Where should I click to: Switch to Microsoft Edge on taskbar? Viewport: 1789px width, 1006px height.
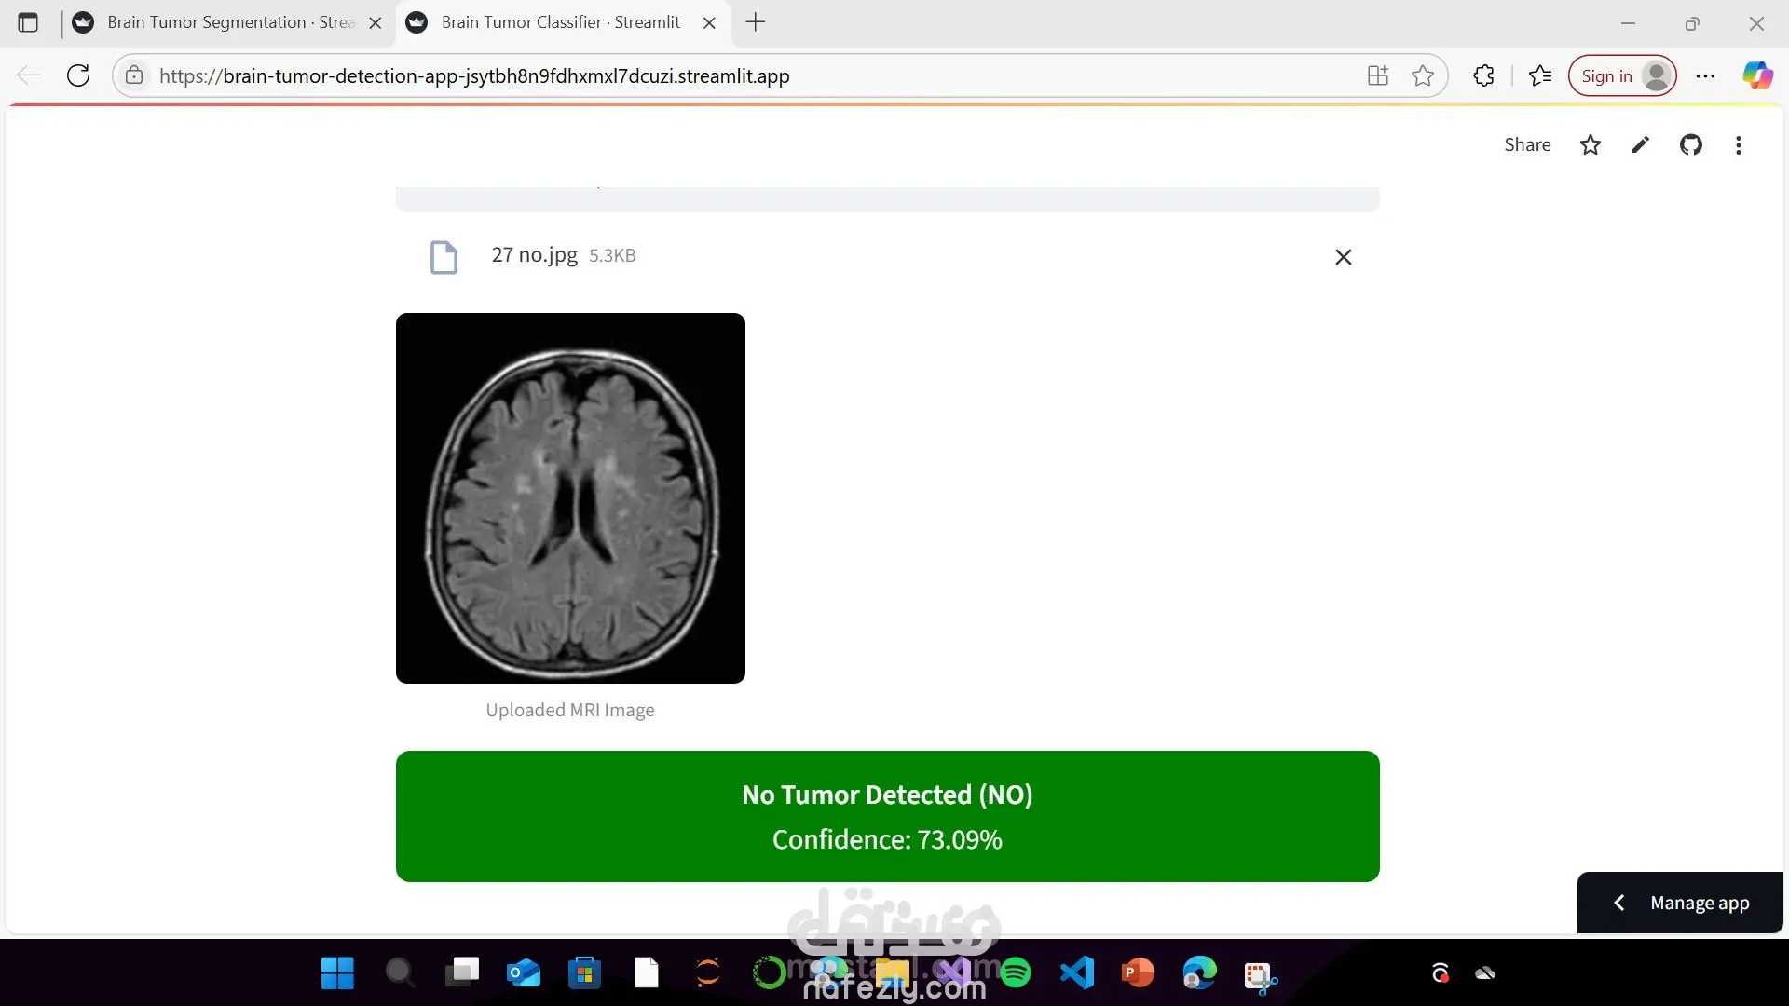1200,973
